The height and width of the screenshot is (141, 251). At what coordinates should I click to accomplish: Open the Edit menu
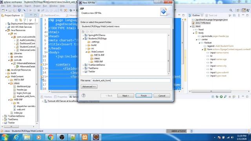pyautogui.click(x=9, y=6)
